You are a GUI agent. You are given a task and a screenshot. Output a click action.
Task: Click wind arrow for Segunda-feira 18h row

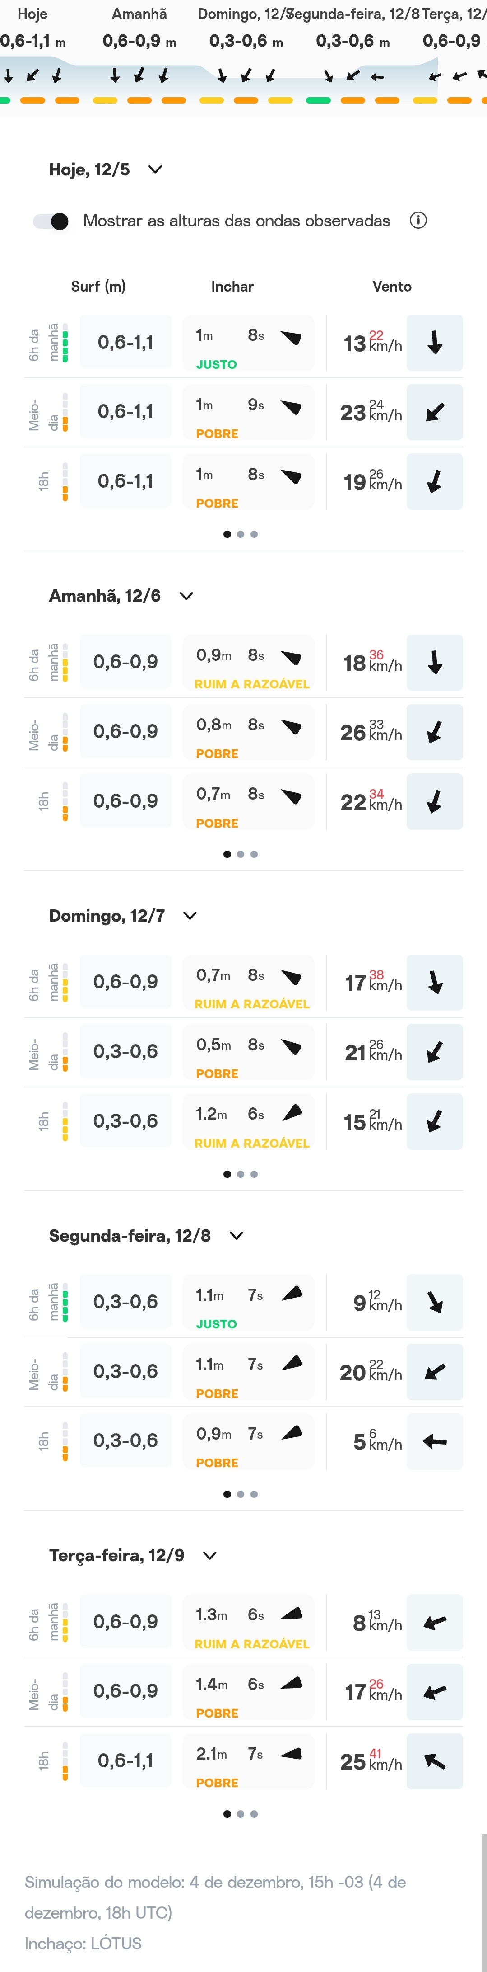tap(434, 1441)
